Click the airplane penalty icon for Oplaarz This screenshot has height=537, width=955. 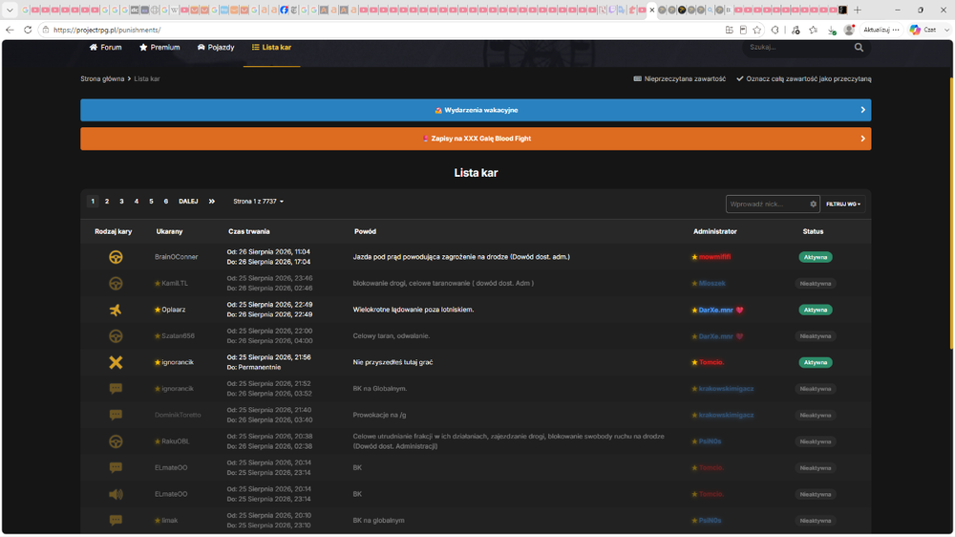[116, 310]
